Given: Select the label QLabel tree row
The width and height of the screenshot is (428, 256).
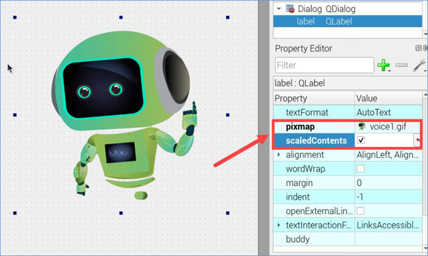Looking at the screenshot, I should [347, 21].
